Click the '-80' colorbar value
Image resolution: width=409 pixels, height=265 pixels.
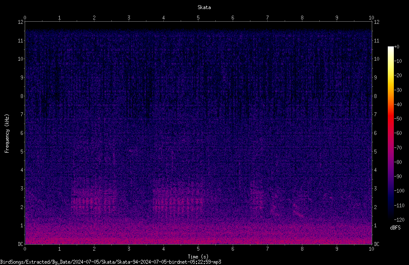coord(398,162)
